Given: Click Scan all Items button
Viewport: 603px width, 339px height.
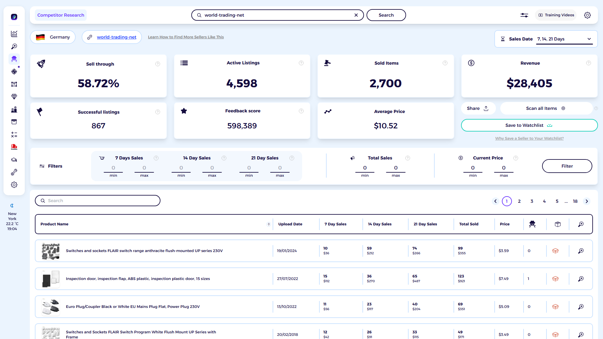Looking at the screenshot, I should 546,108.
